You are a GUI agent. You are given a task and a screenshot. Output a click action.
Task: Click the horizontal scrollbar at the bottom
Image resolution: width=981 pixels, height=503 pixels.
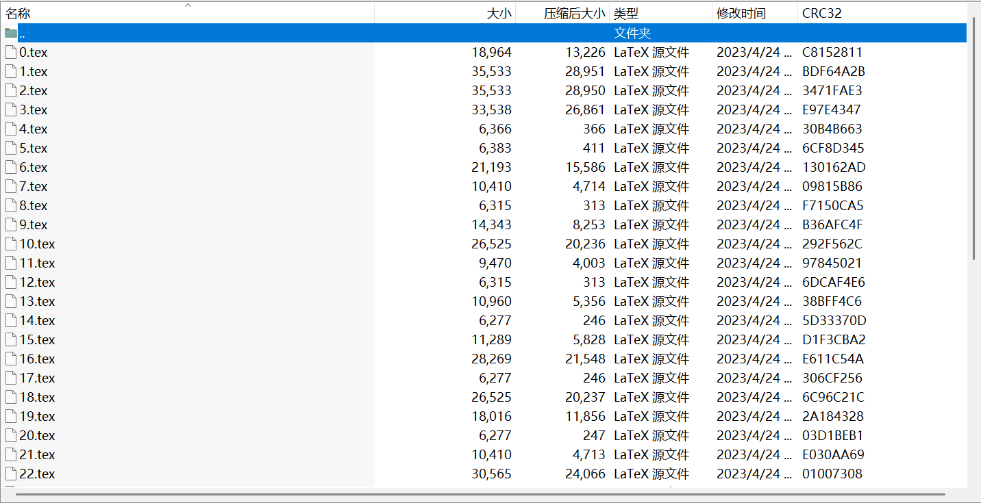pos(480,493)
